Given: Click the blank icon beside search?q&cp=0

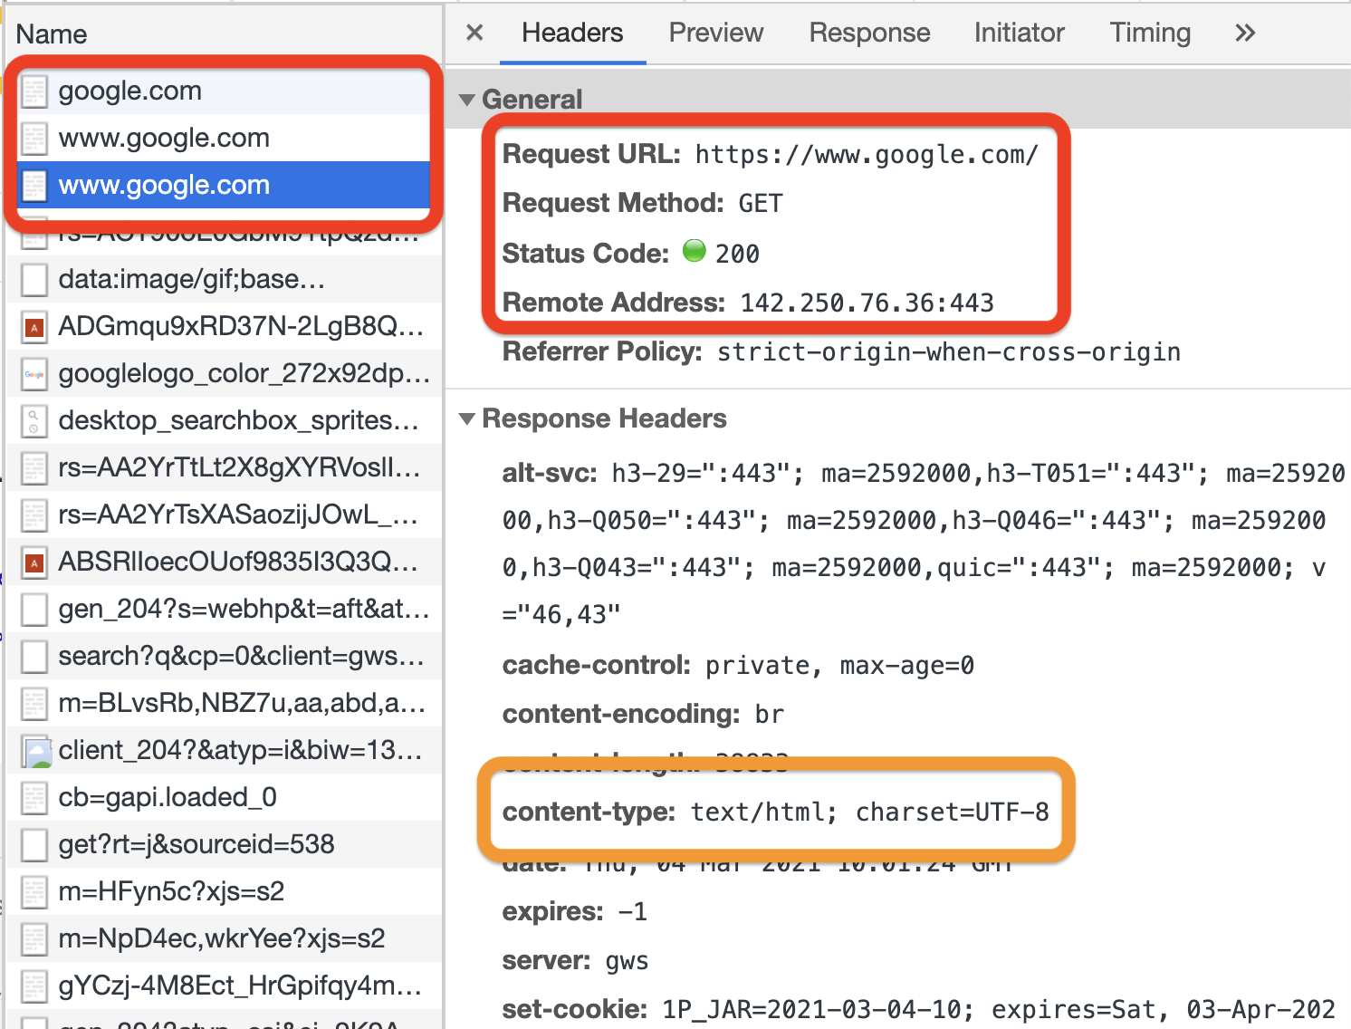Looking at the screenshot, I should 34,657.
